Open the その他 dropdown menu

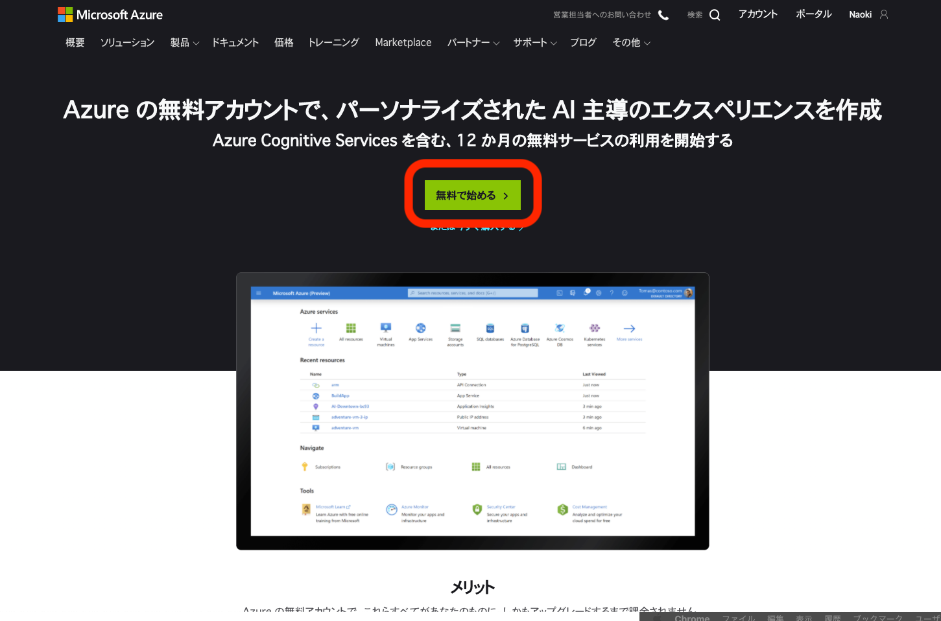[631, 42]
